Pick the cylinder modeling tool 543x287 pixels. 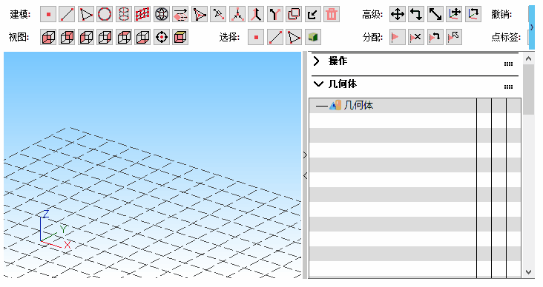click(124, 15)
